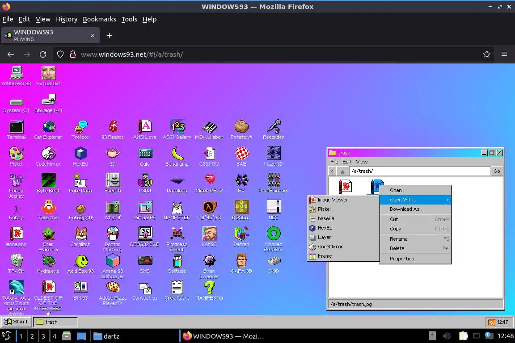Open Properties from context menu
Image resolution: width=515 pixels, height=343 pixels.
coord(415,259)
